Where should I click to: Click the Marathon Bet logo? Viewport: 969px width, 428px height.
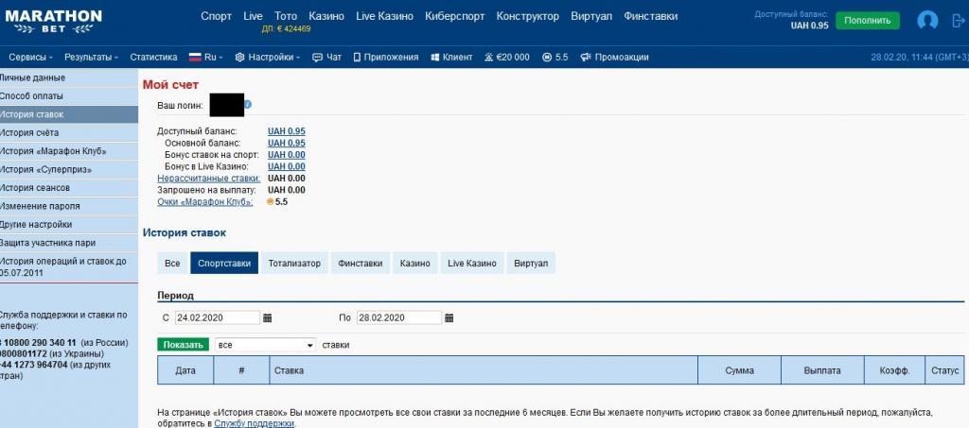pos(51,20)
